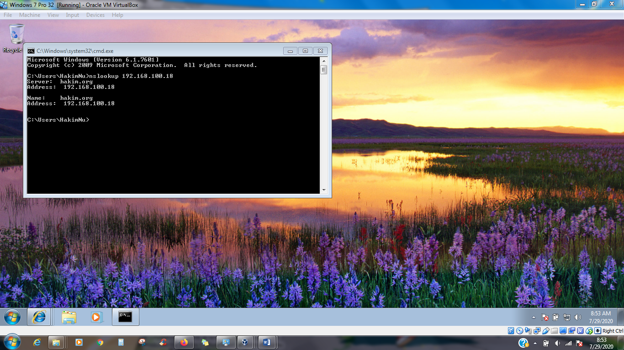
Task: Click VirtualBox optical drive indicator
Action: (x=519, y=331)
